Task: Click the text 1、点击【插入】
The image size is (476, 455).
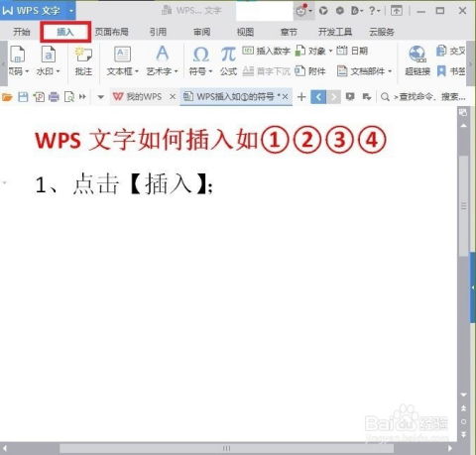Action: pyautogui.click(x=124, y=184)
